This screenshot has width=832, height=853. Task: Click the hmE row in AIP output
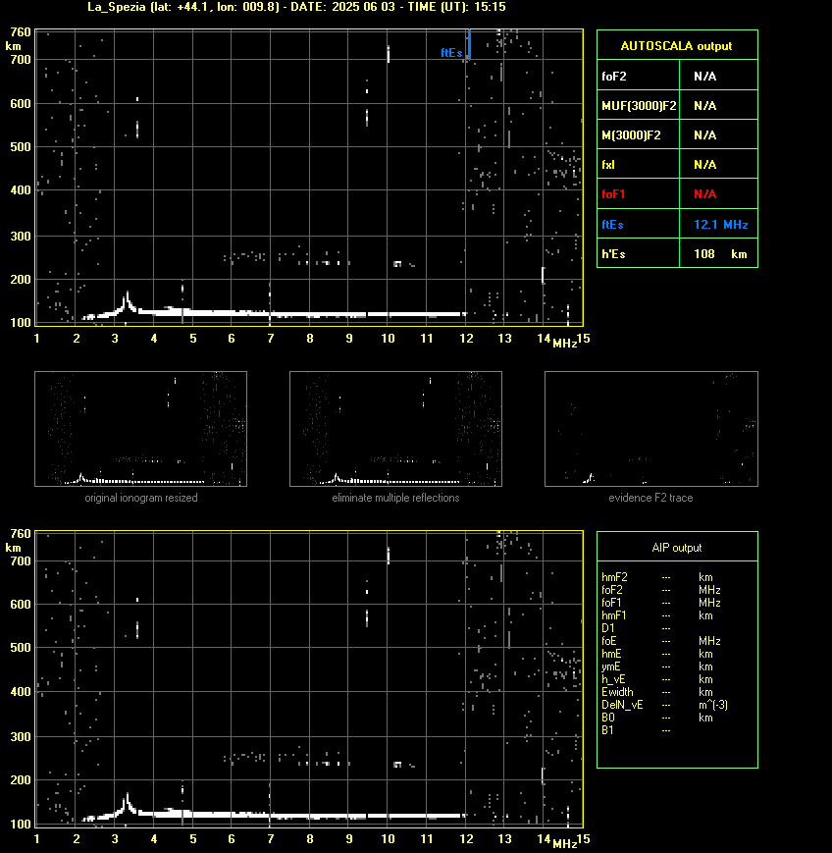657,654
